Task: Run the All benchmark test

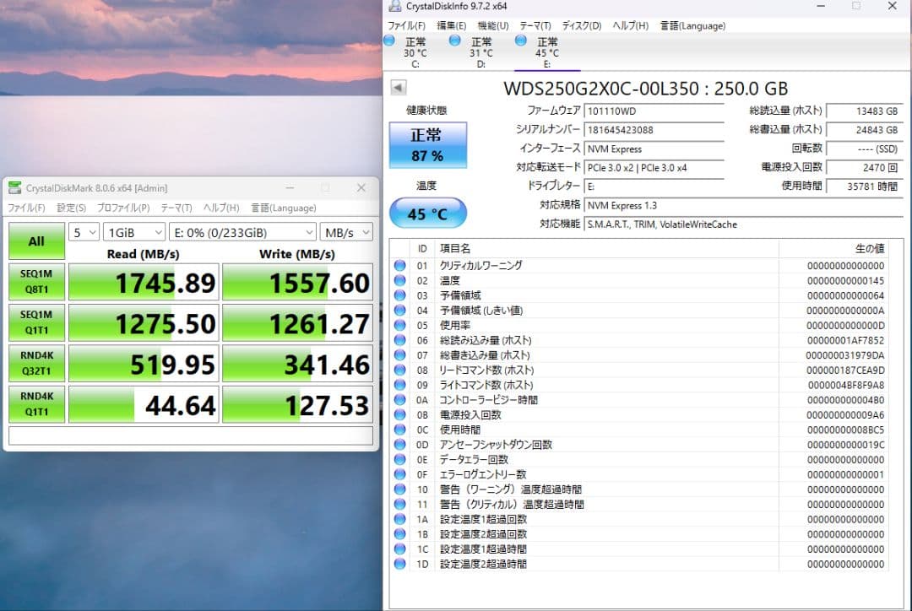Action: (35, 241)
